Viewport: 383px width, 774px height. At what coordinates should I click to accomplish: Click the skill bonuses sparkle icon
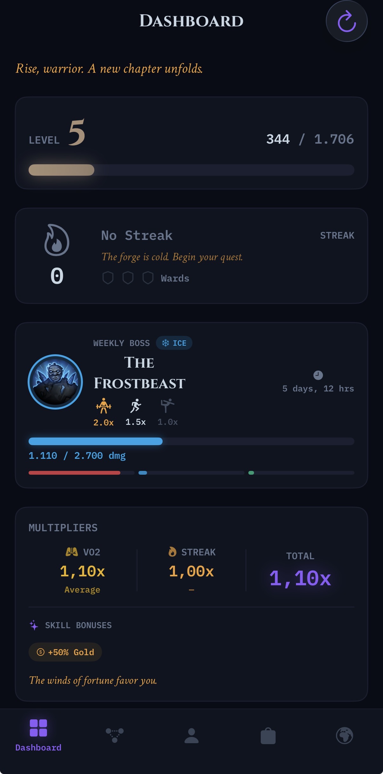tap(34, 625)
